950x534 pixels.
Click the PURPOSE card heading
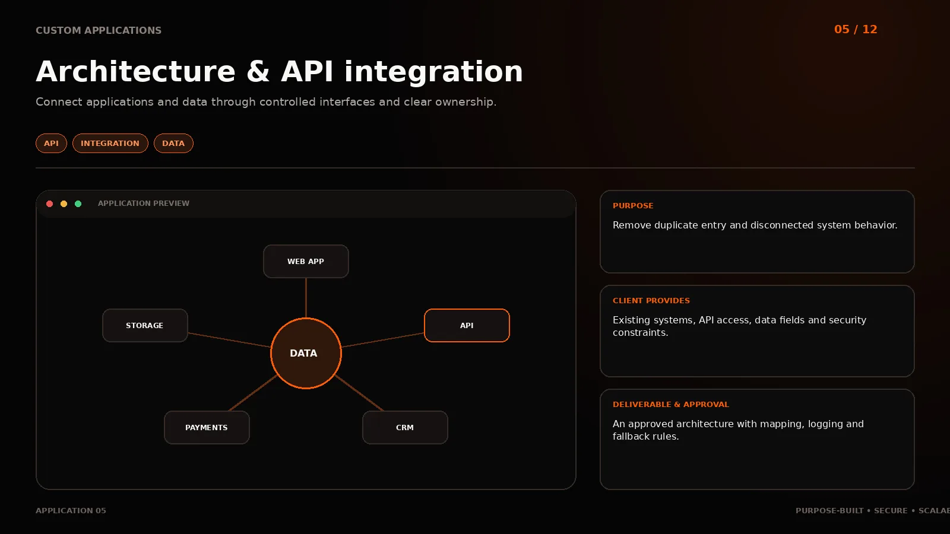click(x=633, y=205)
